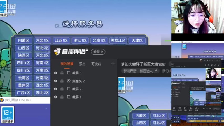Choose 山西区 in the preview pane

pos(141,123)
